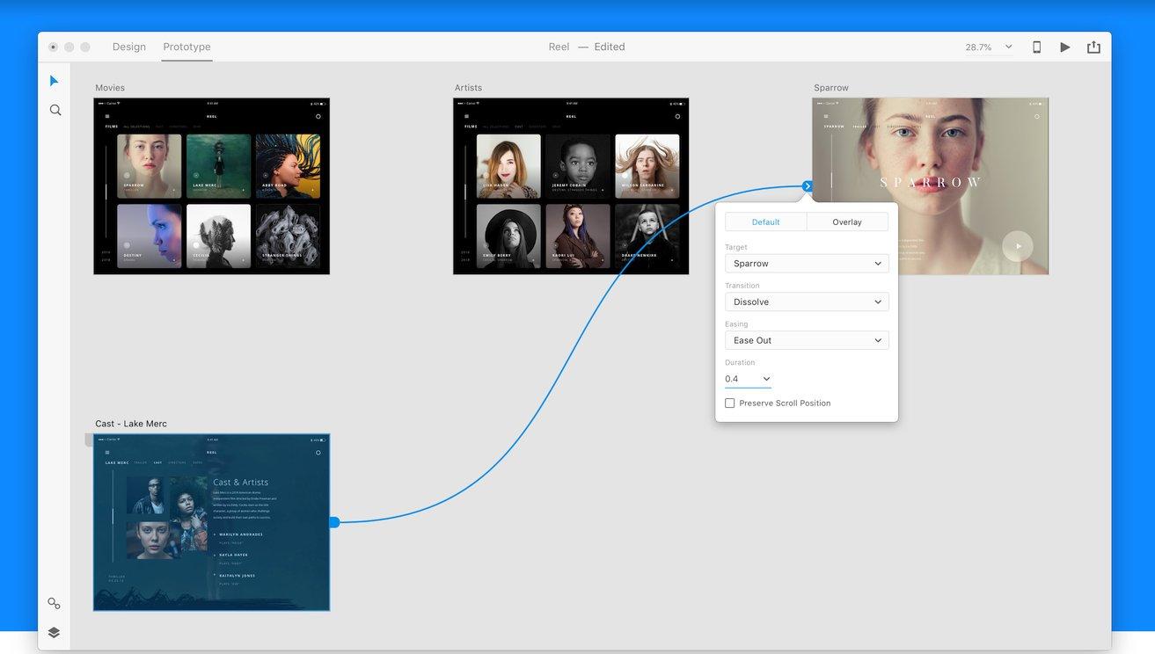The height and width of the screenshot is (654, 1155).
Task: Switch to the Prototype tab
Action: [186, 47]
